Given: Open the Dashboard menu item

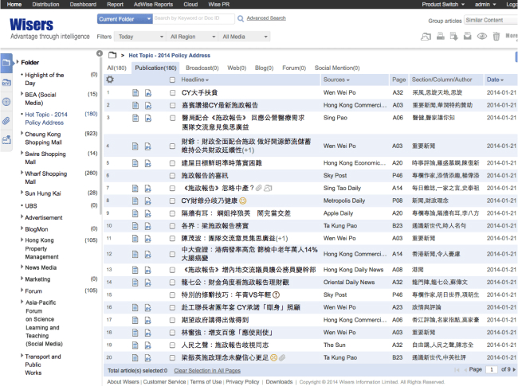Looking at the screenshot, I should pyautogui.click(x=82, y=4).
